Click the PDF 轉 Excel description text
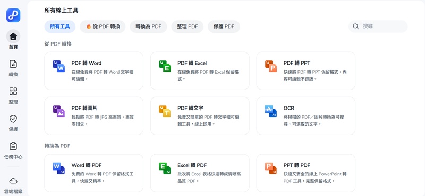 click(x=208, y=76)
